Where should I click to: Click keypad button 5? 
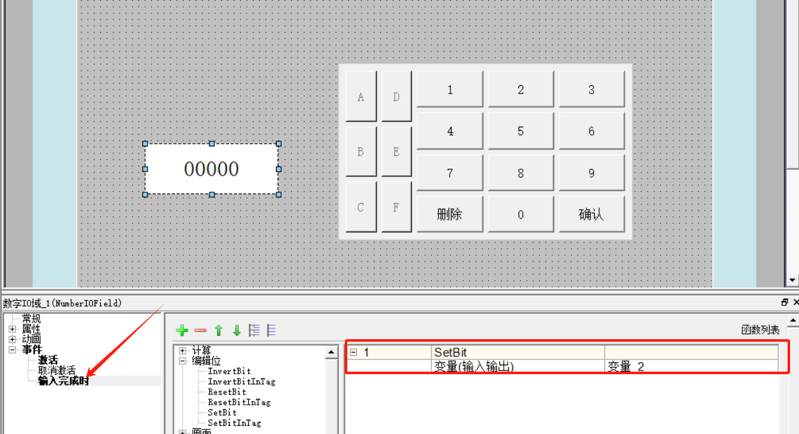coord(520,130)
